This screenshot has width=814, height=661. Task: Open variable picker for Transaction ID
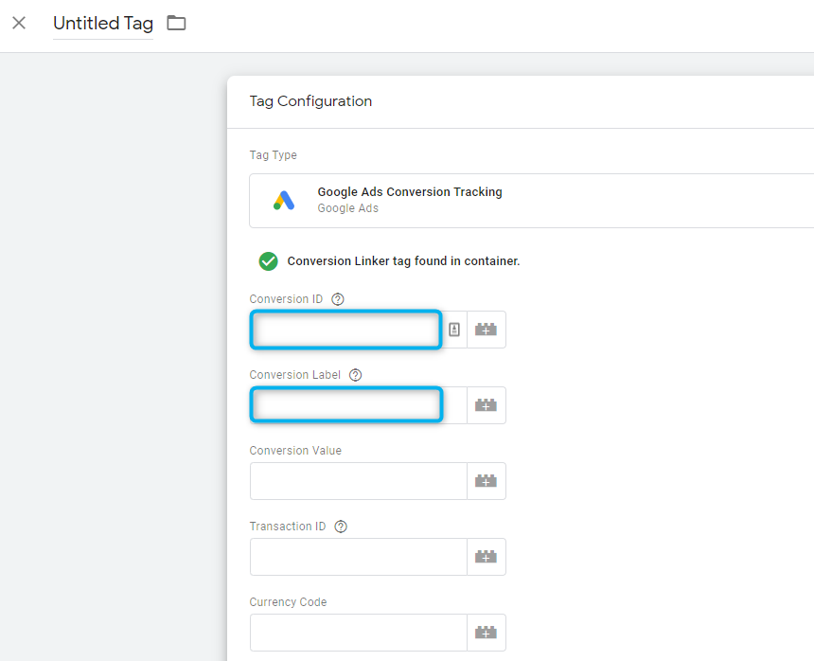pos(487,557)
